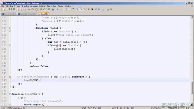Create a new file with the New icon

pos(4,9)
